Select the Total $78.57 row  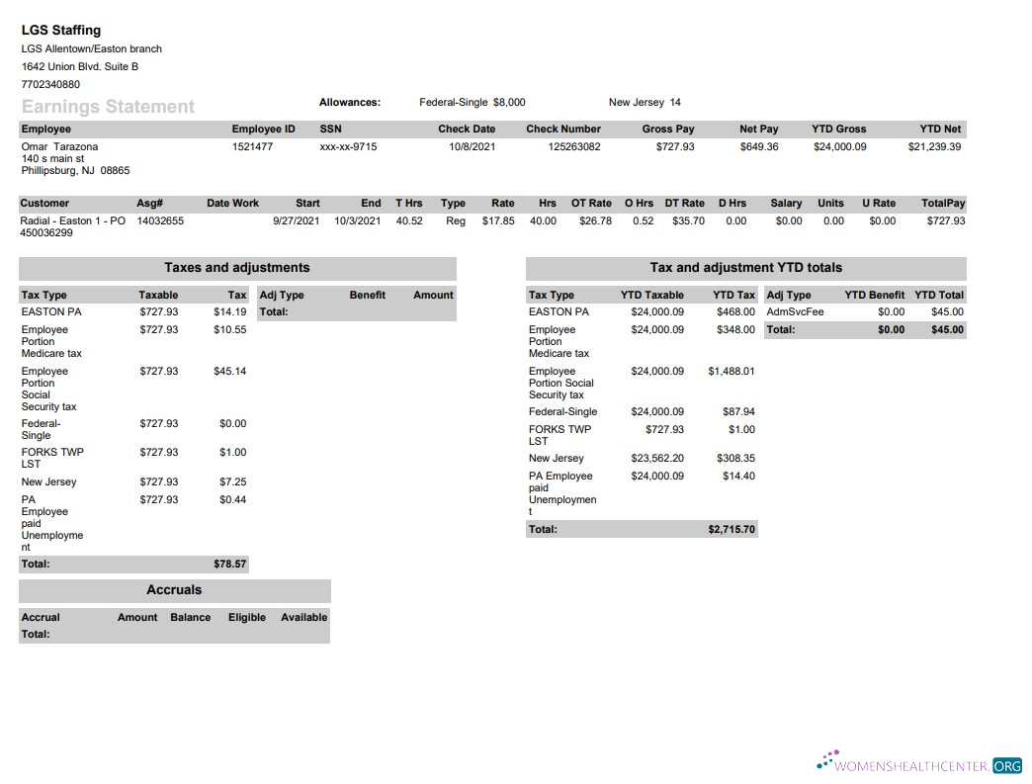coord(133,564)
